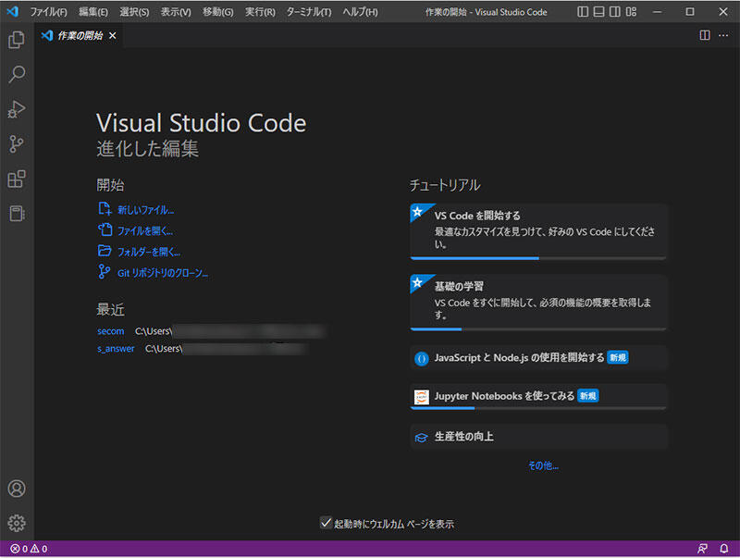Open the Accounts icon in activity bar
This screenshot has height=558, width=740.
[17, 489]
